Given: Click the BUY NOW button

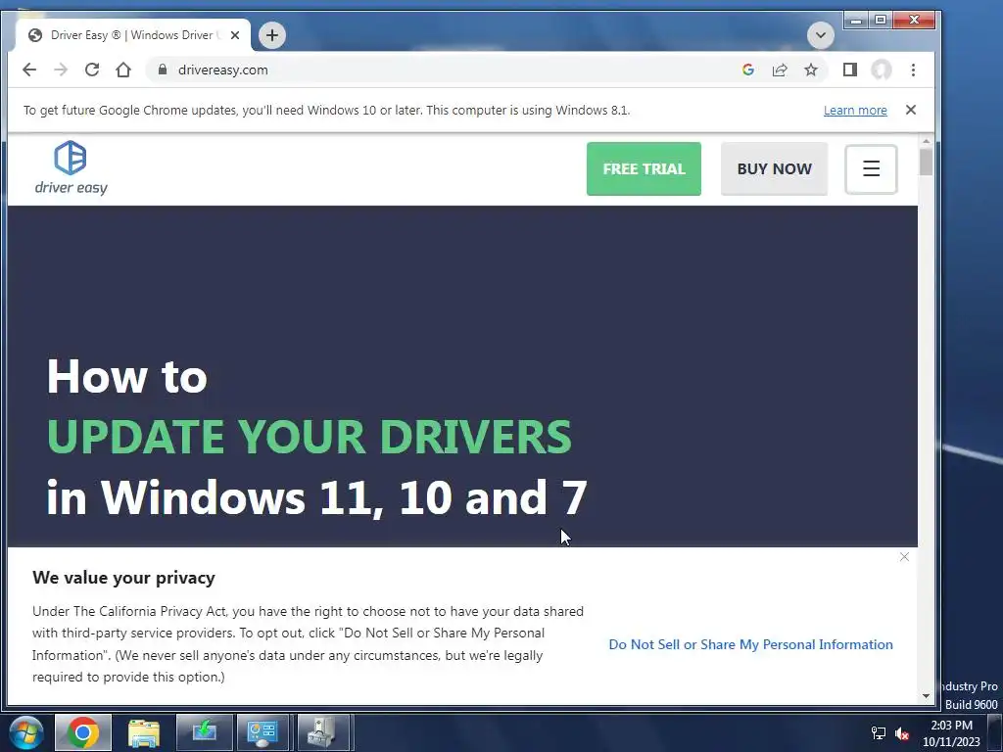Looking at the screenshot, I should click(774, 168).
